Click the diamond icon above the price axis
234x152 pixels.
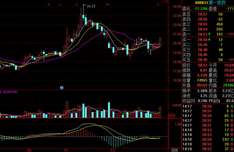pyautogui.click(x=163, y=1)
